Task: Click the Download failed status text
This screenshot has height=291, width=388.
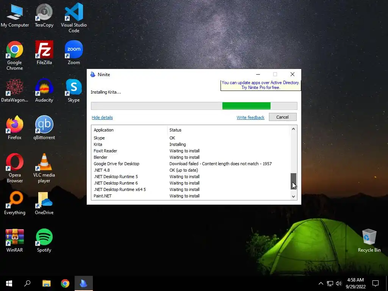Action: (x=221, y=164)
